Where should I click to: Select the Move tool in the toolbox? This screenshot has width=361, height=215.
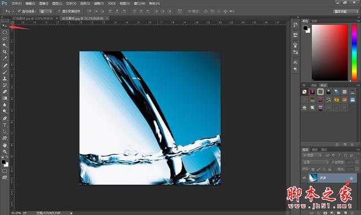[5, 25]
